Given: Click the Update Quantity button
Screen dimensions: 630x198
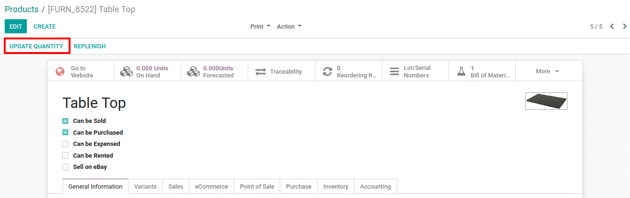Looking at the screenshot, I should 36,46.
